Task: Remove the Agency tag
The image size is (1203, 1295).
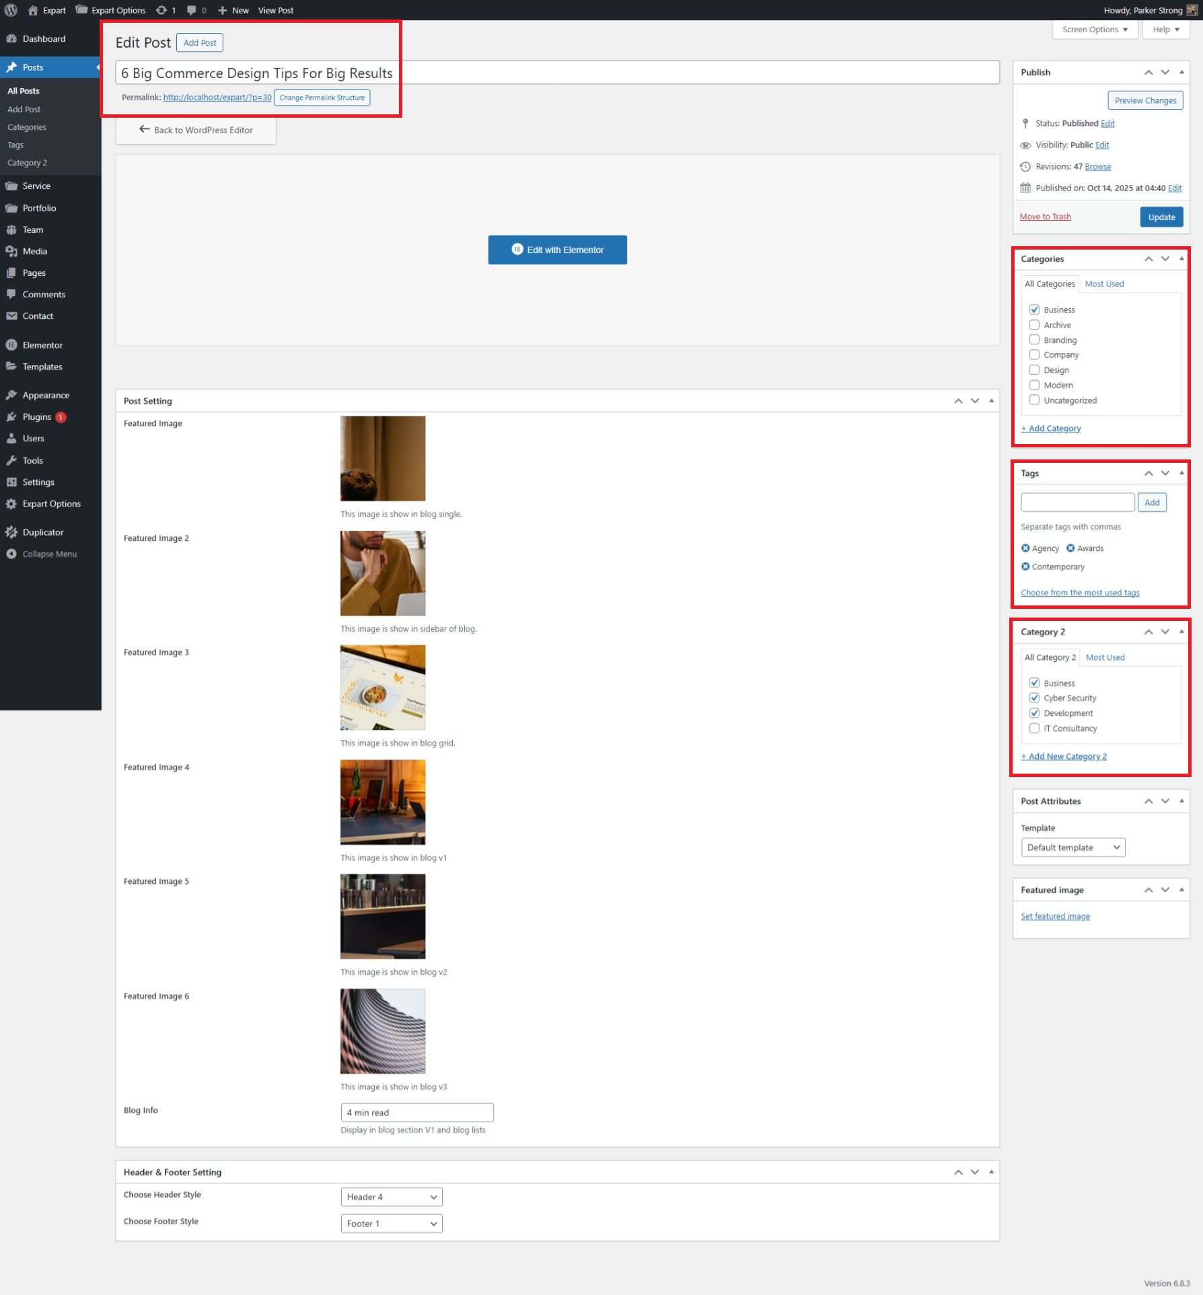Action: [x=1025, y=548]
